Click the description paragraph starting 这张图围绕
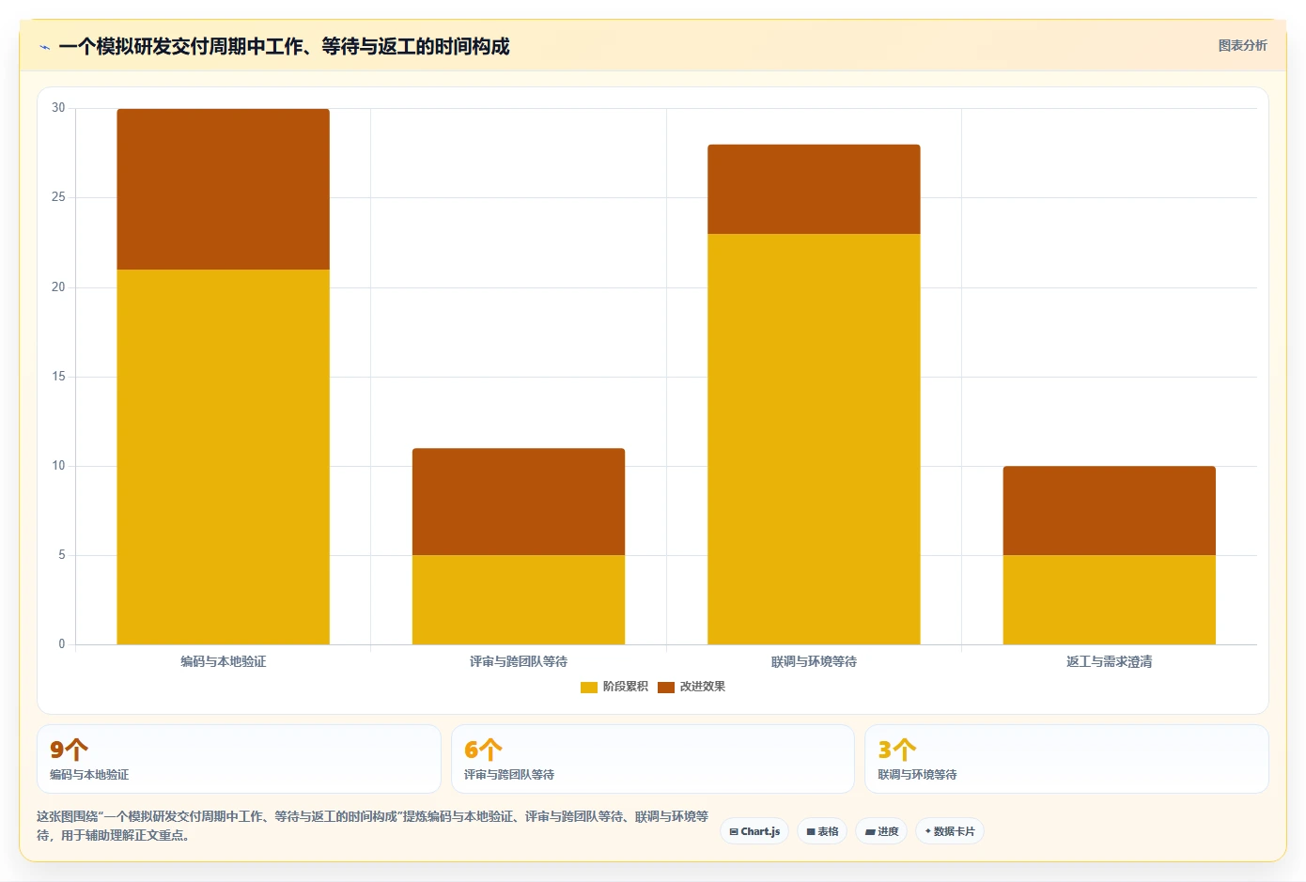Image resolution: width=1306 pixels, height=882 pixels. click(x=372, y=826)
